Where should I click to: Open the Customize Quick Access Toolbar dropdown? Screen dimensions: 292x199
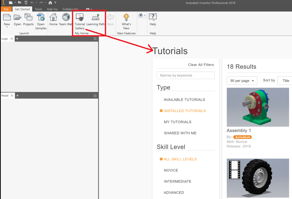55,3
